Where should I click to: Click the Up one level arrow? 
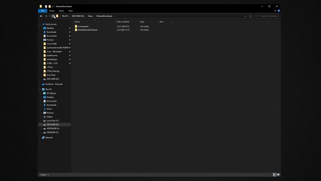click(53, 16)
